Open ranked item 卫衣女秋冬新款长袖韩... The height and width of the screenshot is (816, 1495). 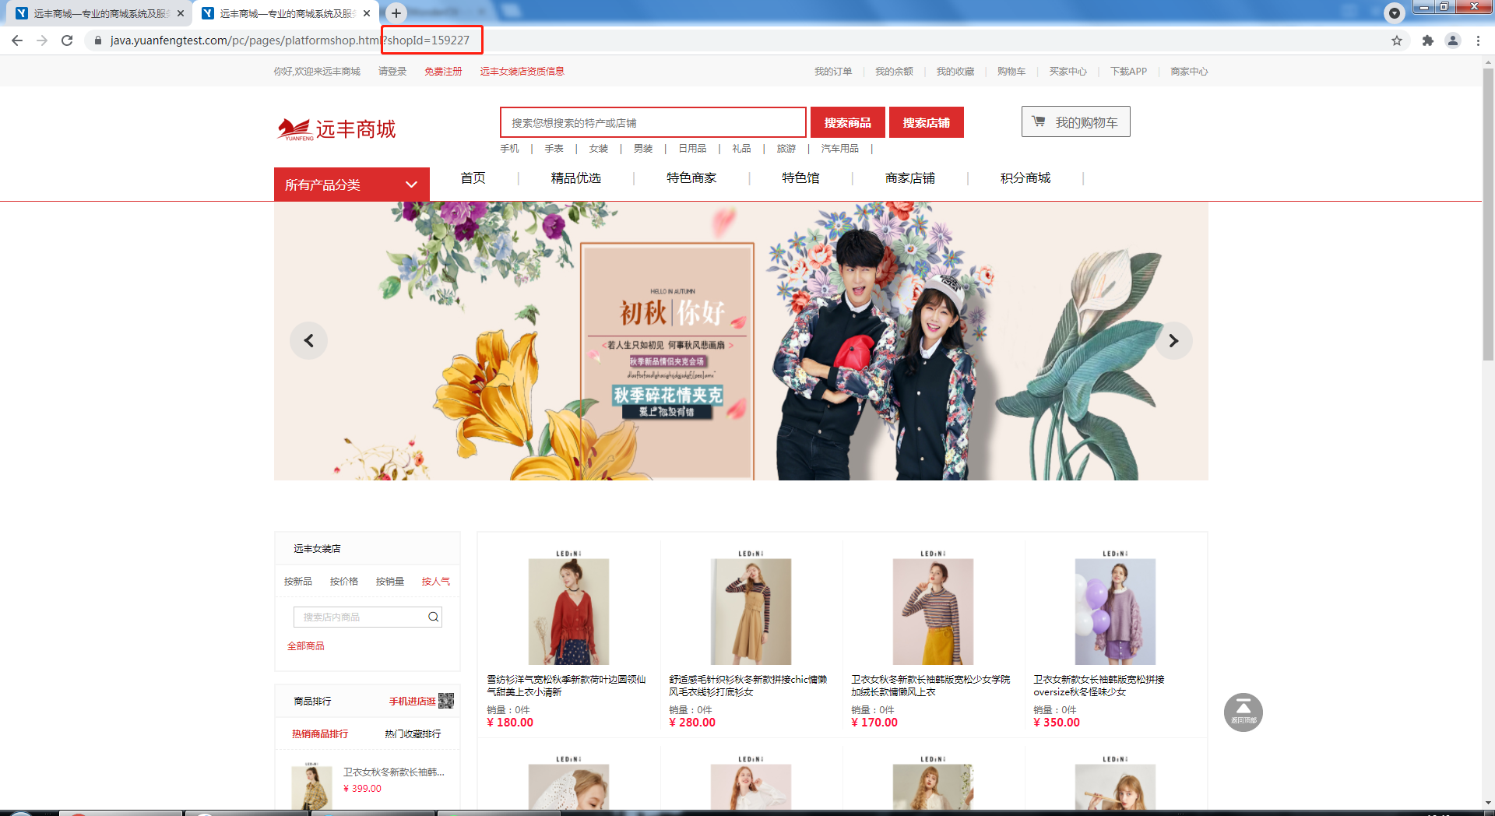point(394,772)
